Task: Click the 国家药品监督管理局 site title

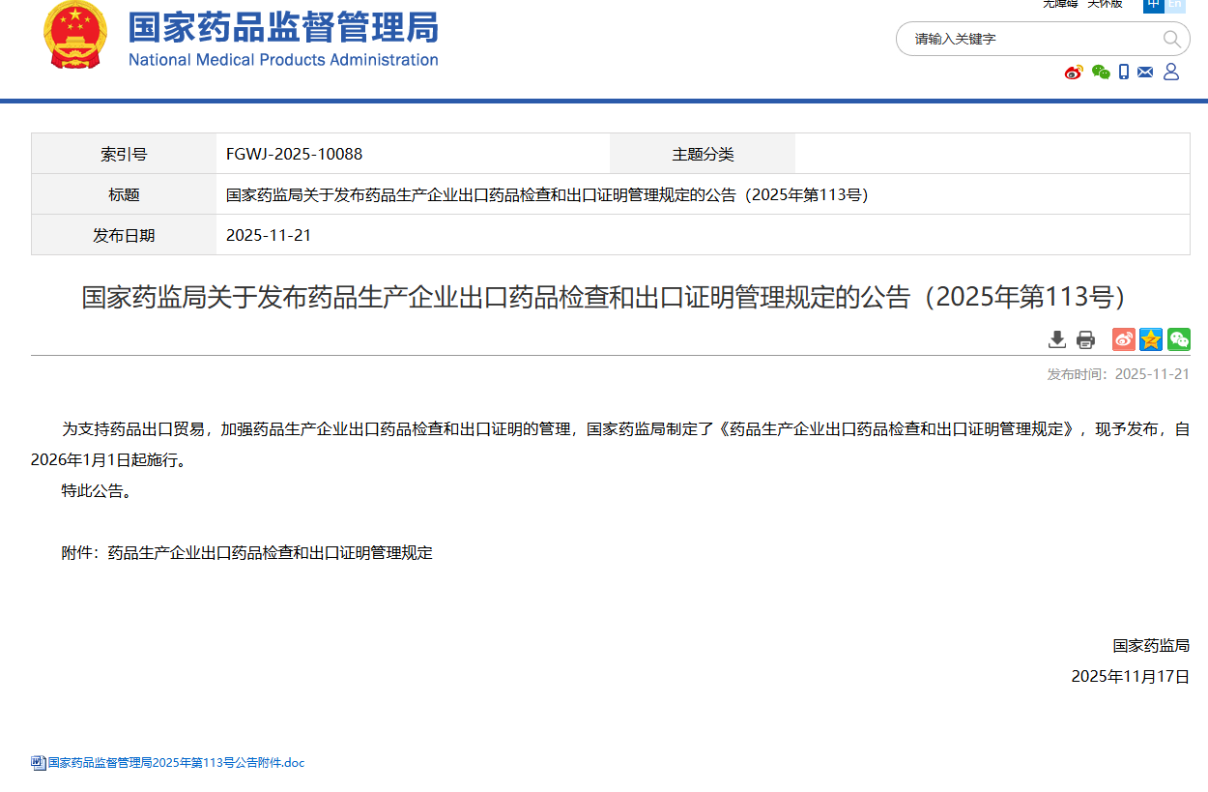Action: [283, 29]
